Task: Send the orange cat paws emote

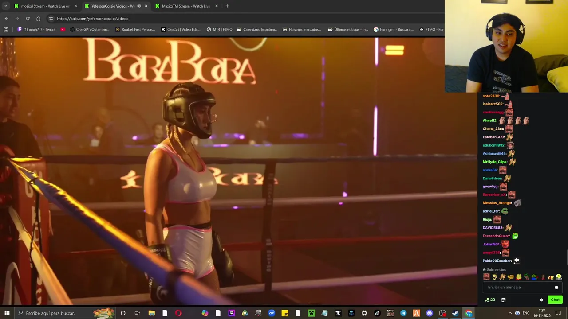Action: click(x=551, y=277)
